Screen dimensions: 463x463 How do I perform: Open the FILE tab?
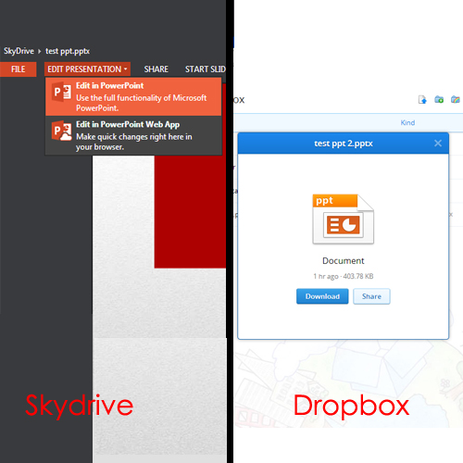[x=19, y=69]
